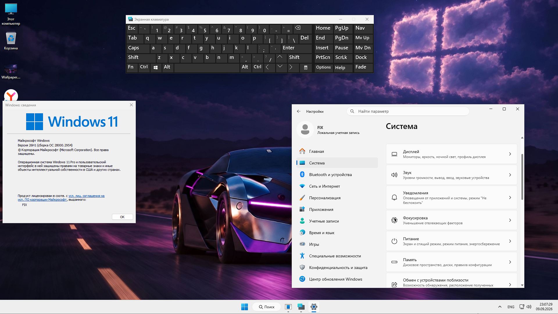
Task: Click OK in Windows сведения dialog
Action: [122, 217]
